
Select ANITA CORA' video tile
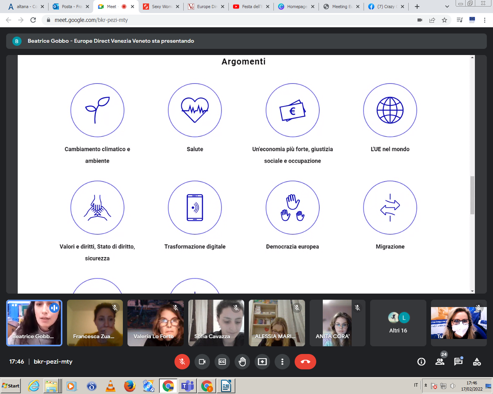(x=337, y=323)
